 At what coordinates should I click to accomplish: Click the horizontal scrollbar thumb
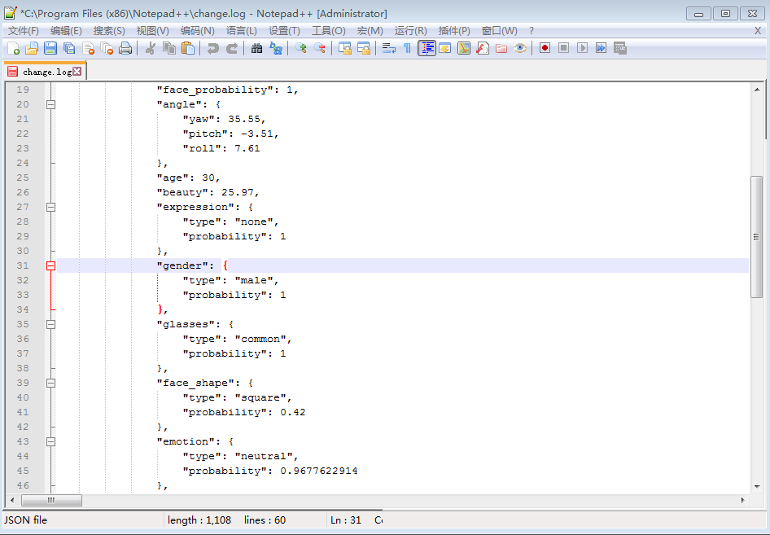click(51, 500)
